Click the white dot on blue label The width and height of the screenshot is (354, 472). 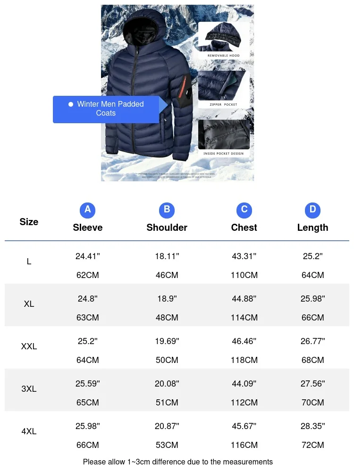[71, 104]
